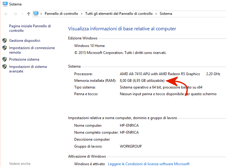The height and width of the screenshot is (167, 226).
Task: Click the shield icon beside Protezione sistema
Action: pyautogui.click(x=5, y=59)
